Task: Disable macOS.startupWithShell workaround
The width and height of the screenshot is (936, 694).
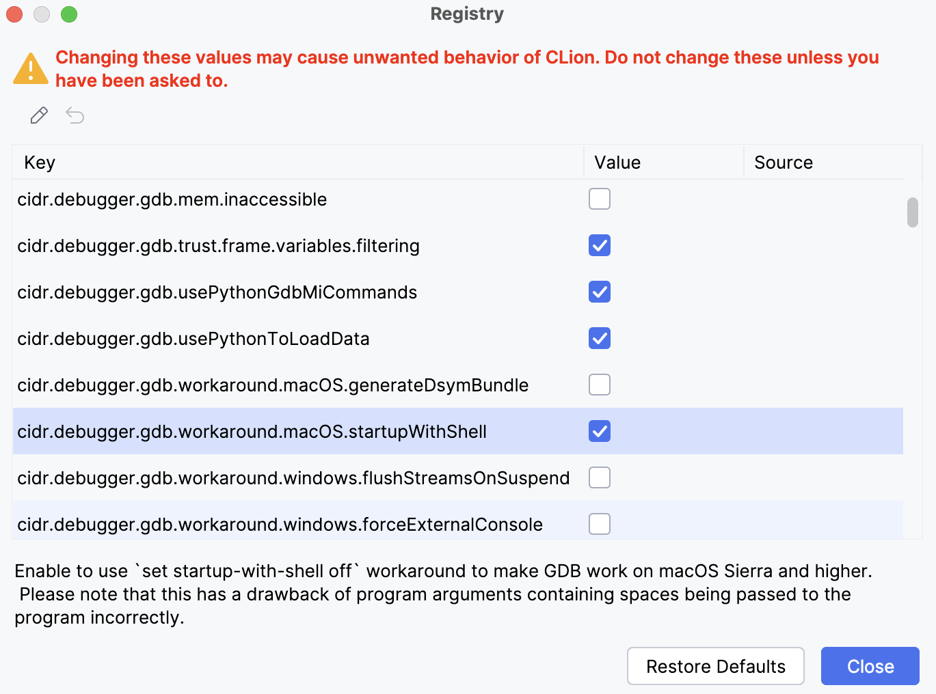Action: click(599, 431)
